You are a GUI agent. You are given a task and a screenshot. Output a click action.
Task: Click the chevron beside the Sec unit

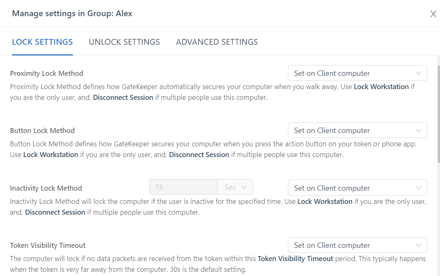pyautogui.click(x=244, y=187)
